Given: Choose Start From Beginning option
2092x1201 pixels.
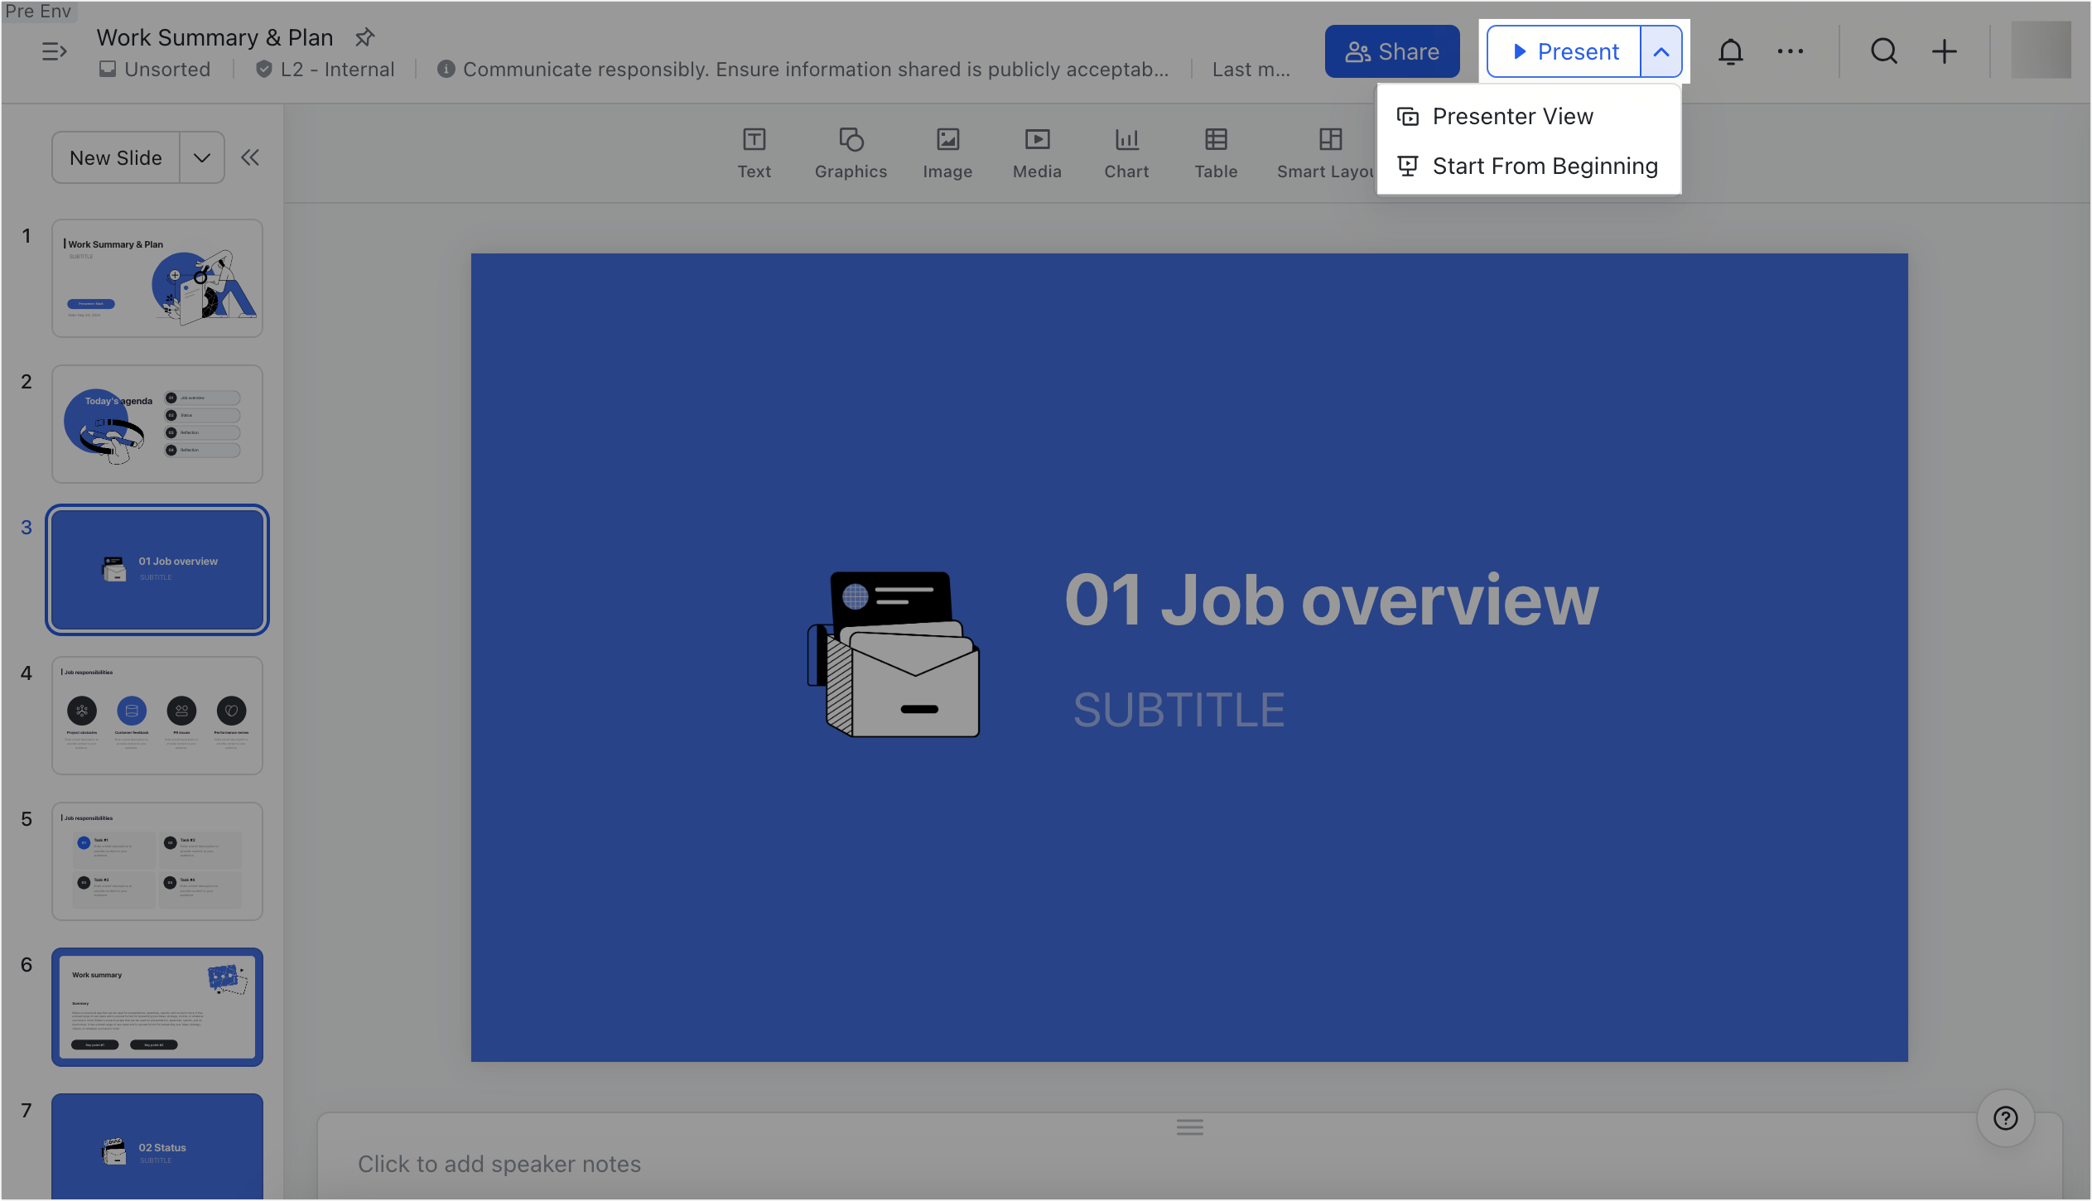Looking at the screenshot, I should click(x=1545, y=166).
